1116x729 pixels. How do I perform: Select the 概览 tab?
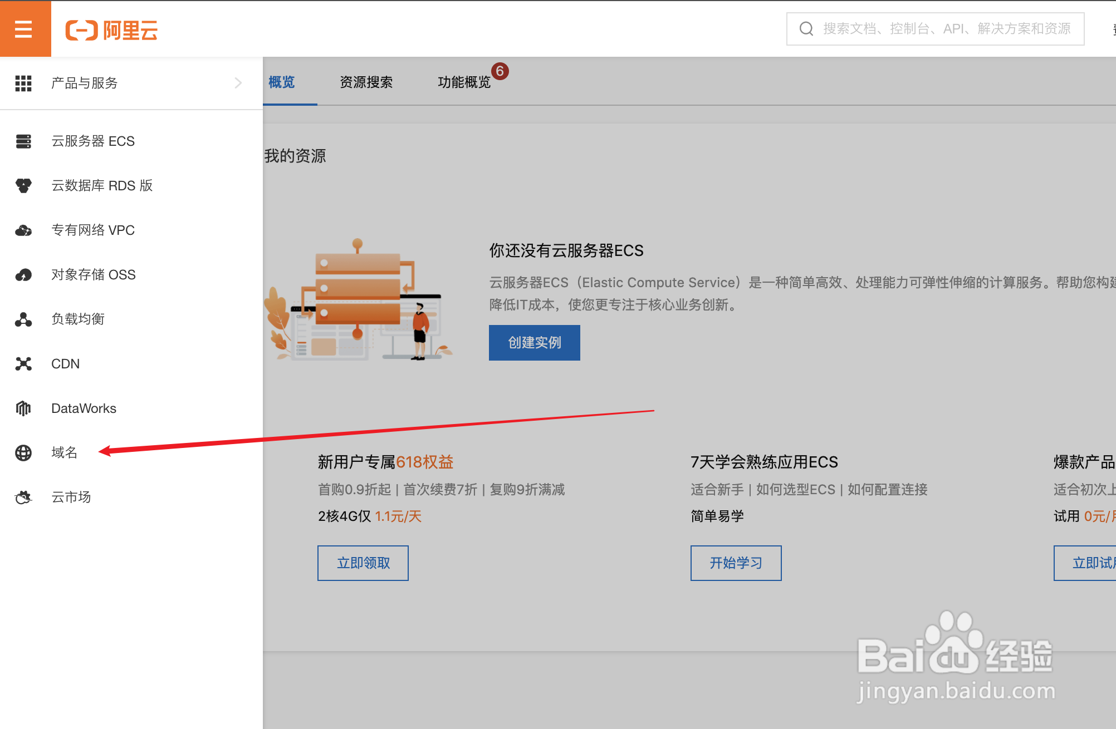pos(282,82)
